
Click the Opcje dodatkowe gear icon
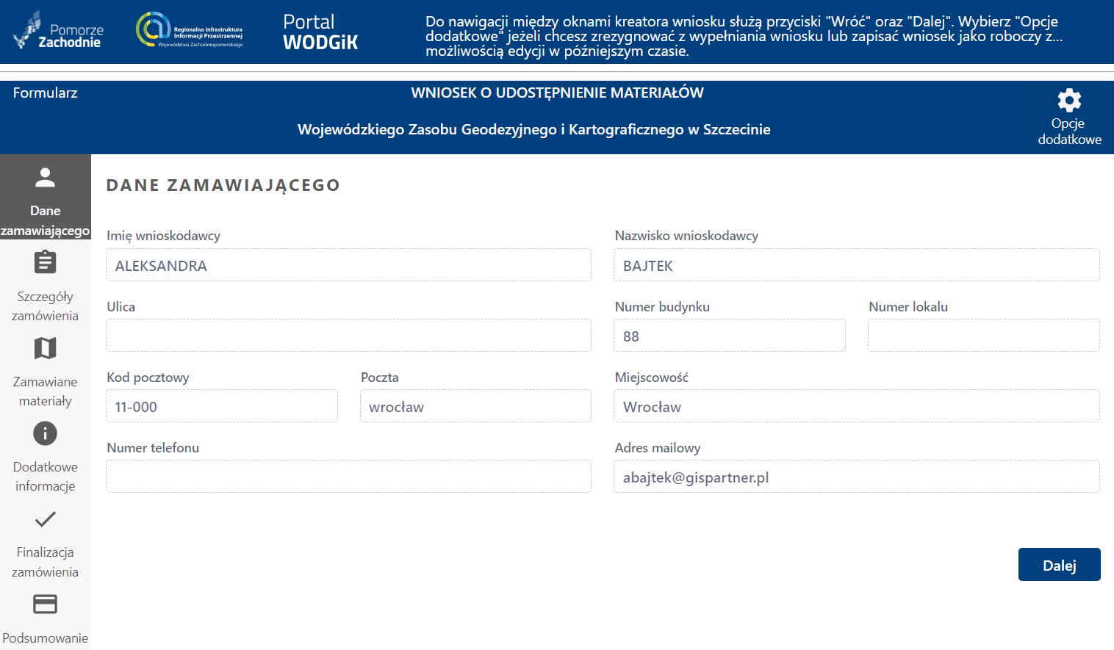1069,101
